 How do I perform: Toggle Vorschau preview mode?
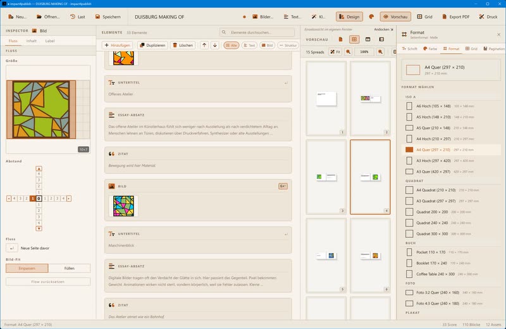tap(395, 17)
